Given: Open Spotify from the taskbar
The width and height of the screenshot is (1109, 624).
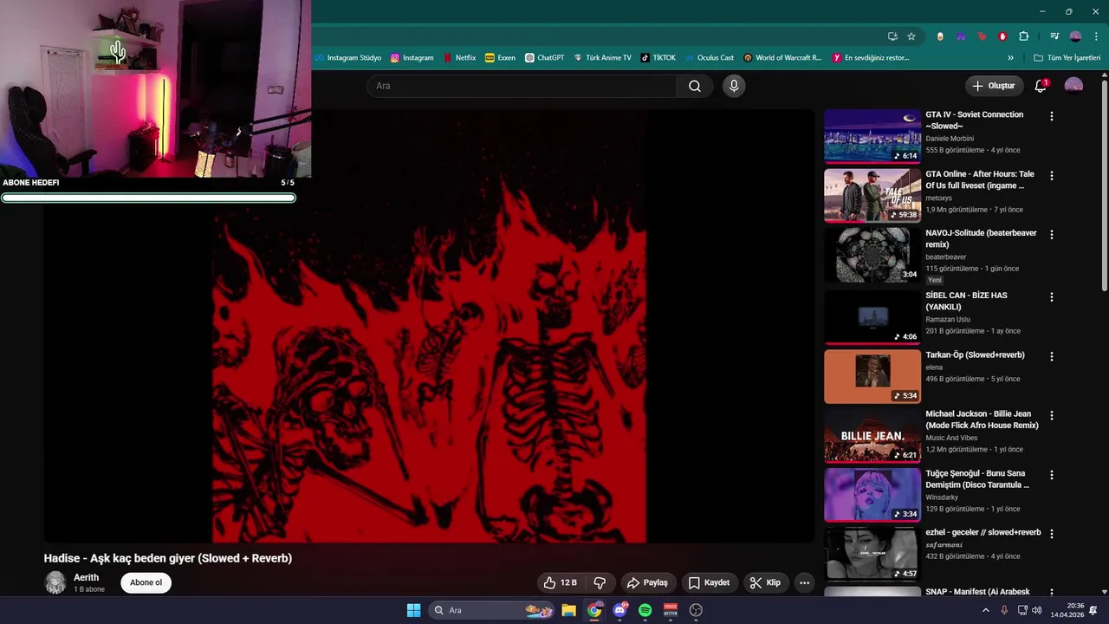Looking at the screenshot, I should coord(645,610).
